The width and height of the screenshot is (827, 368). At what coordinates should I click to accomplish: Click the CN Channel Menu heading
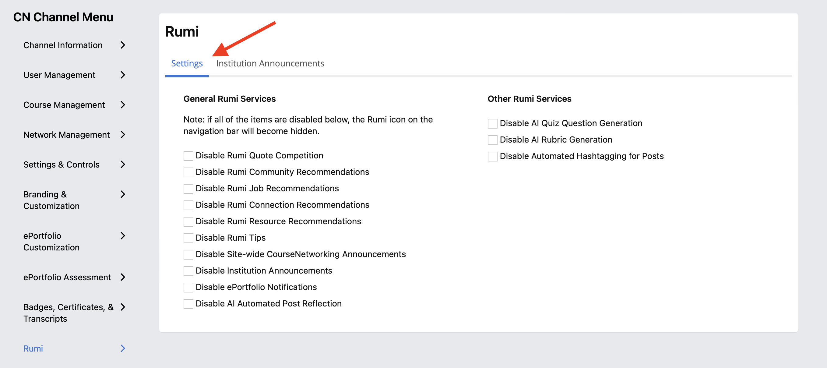coord(63,17)
